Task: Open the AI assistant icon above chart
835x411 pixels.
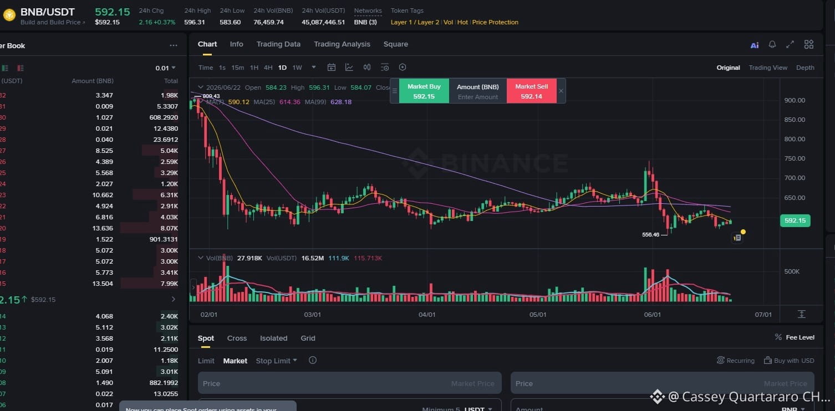Action: (x=755, y=45)
